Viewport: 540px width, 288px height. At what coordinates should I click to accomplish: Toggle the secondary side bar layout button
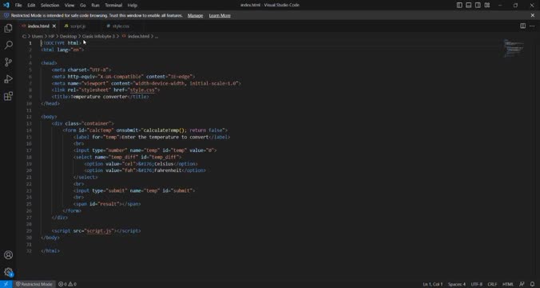pos(478,5)
